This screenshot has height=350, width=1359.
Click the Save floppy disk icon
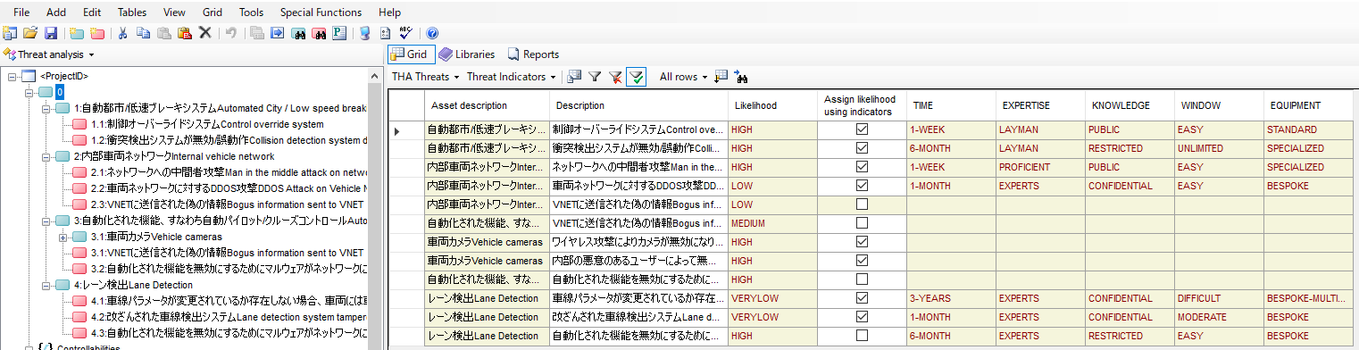51,33
